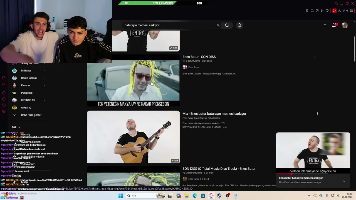Image resolution: width=356 pixels, height=200 pixels.
Task: Open the AI assistant toolbar button
Action: (x=345, y=11)
